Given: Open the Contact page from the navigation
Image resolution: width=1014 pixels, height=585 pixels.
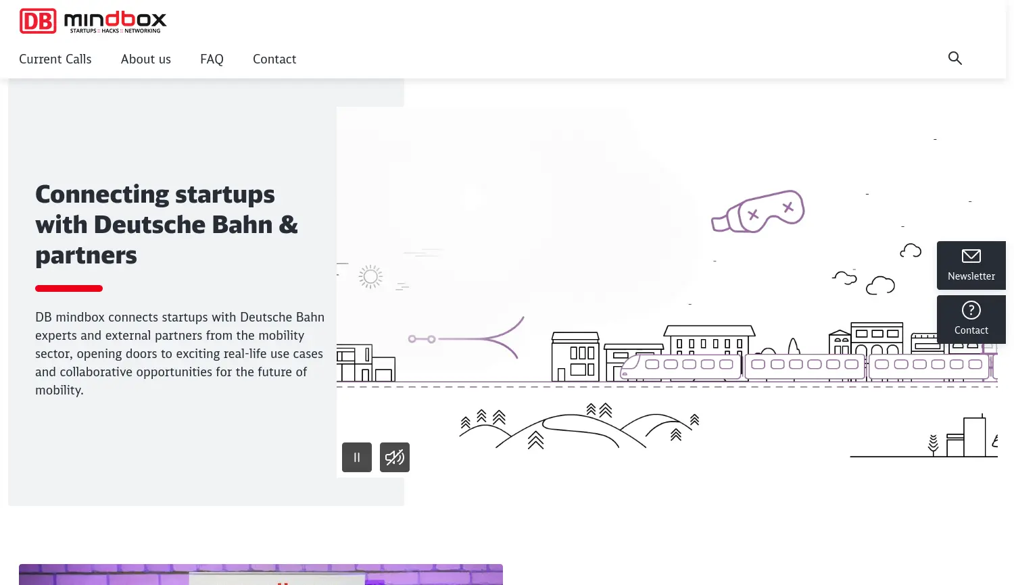Looking at the screenshot, I should click(x=274, y=59).
